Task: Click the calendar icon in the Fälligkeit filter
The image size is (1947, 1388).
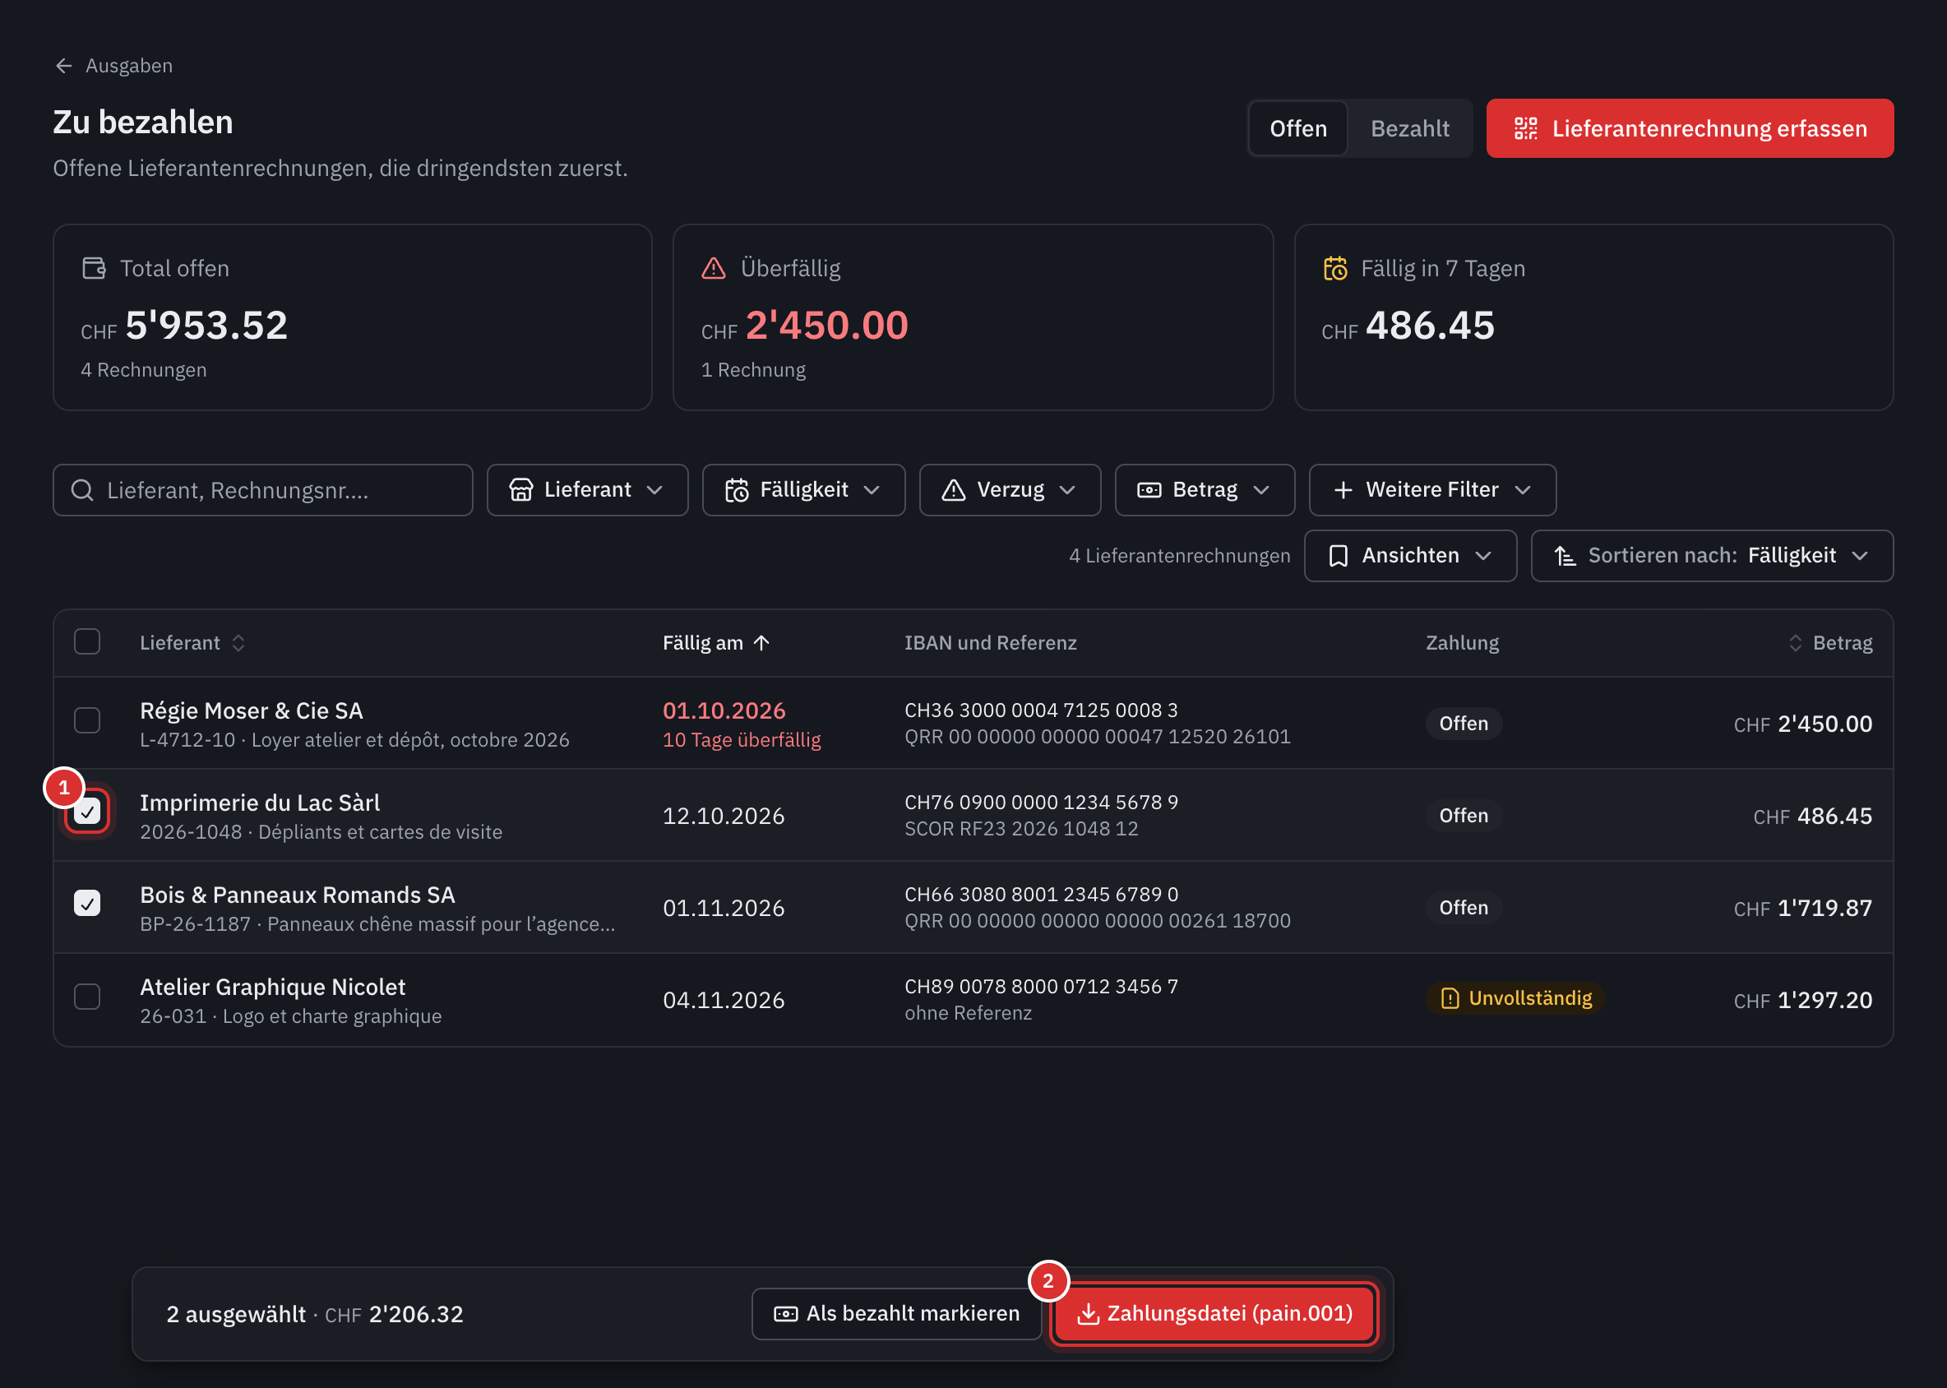Action: point(737,490)
